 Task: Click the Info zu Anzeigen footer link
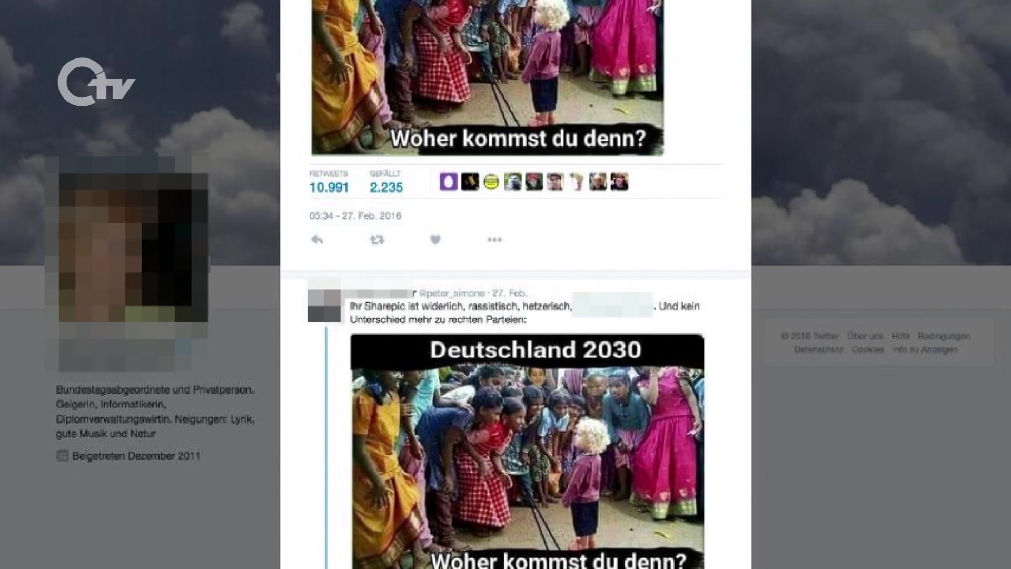[925, 349]
